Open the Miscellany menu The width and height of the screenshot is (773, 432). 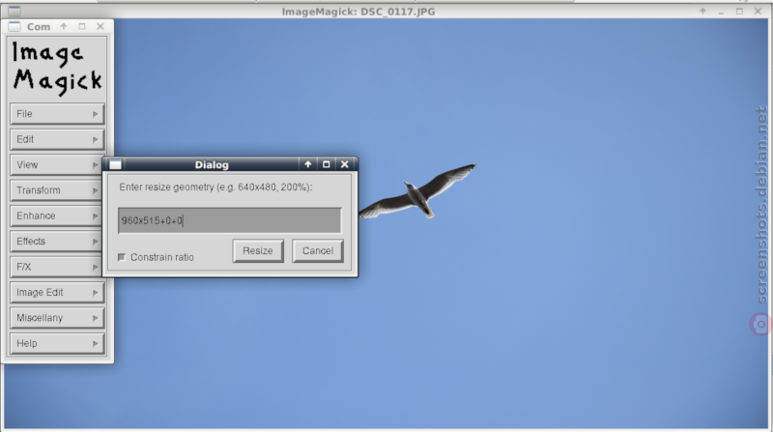57,318
